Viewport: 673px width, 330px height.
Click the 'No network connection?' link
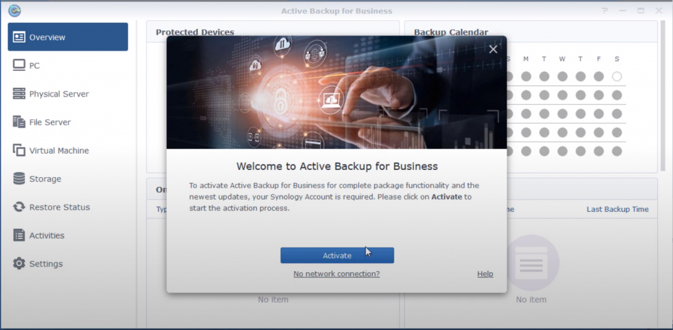point(336,274)
